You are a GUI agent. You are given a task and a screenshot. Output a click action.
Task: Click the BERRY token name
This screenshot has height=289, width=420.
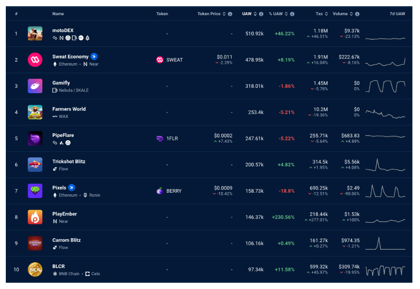(x=174, y=191)
